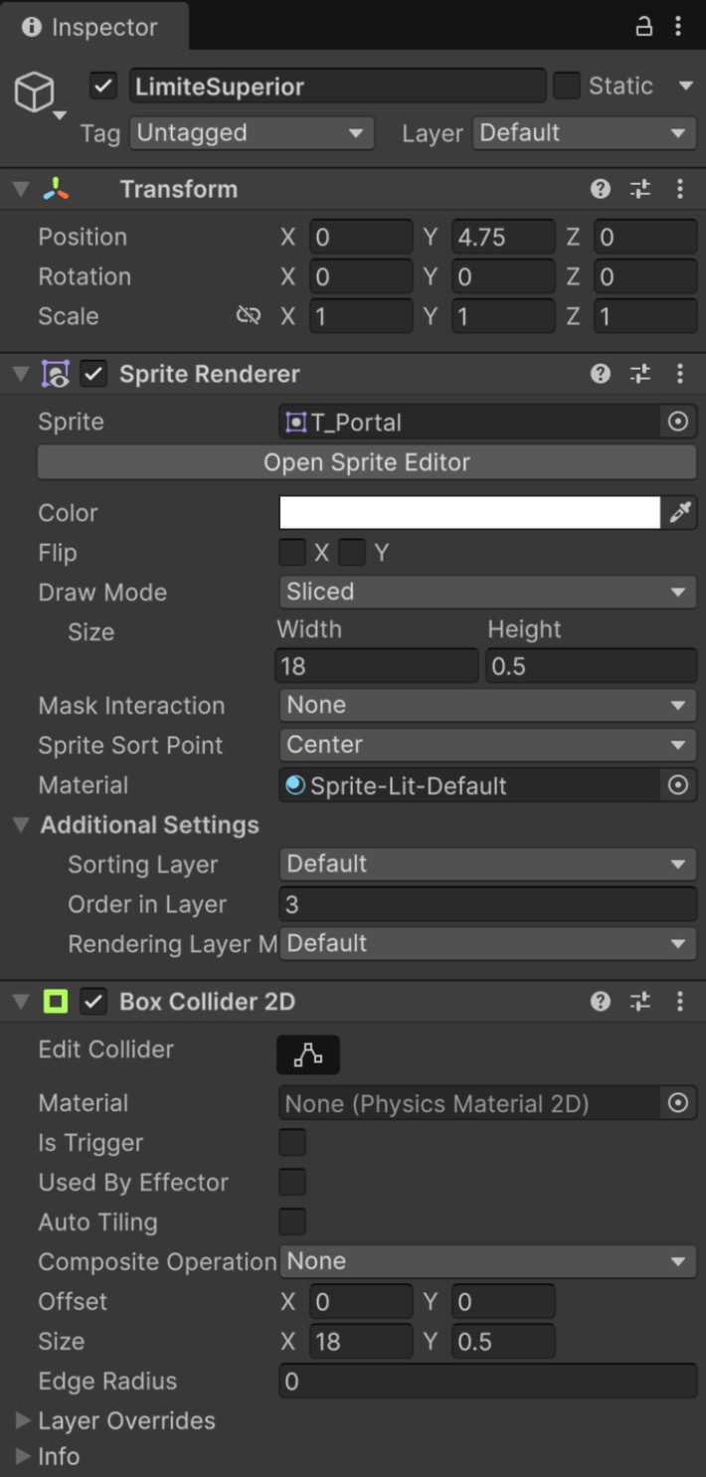706x1477 pixels.
Task: Collapse the Sprite Renderer foldout arrow
Action: (x=22, y=374)
